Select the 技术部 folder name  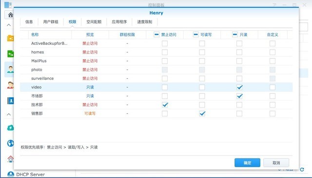coord(37,105)
